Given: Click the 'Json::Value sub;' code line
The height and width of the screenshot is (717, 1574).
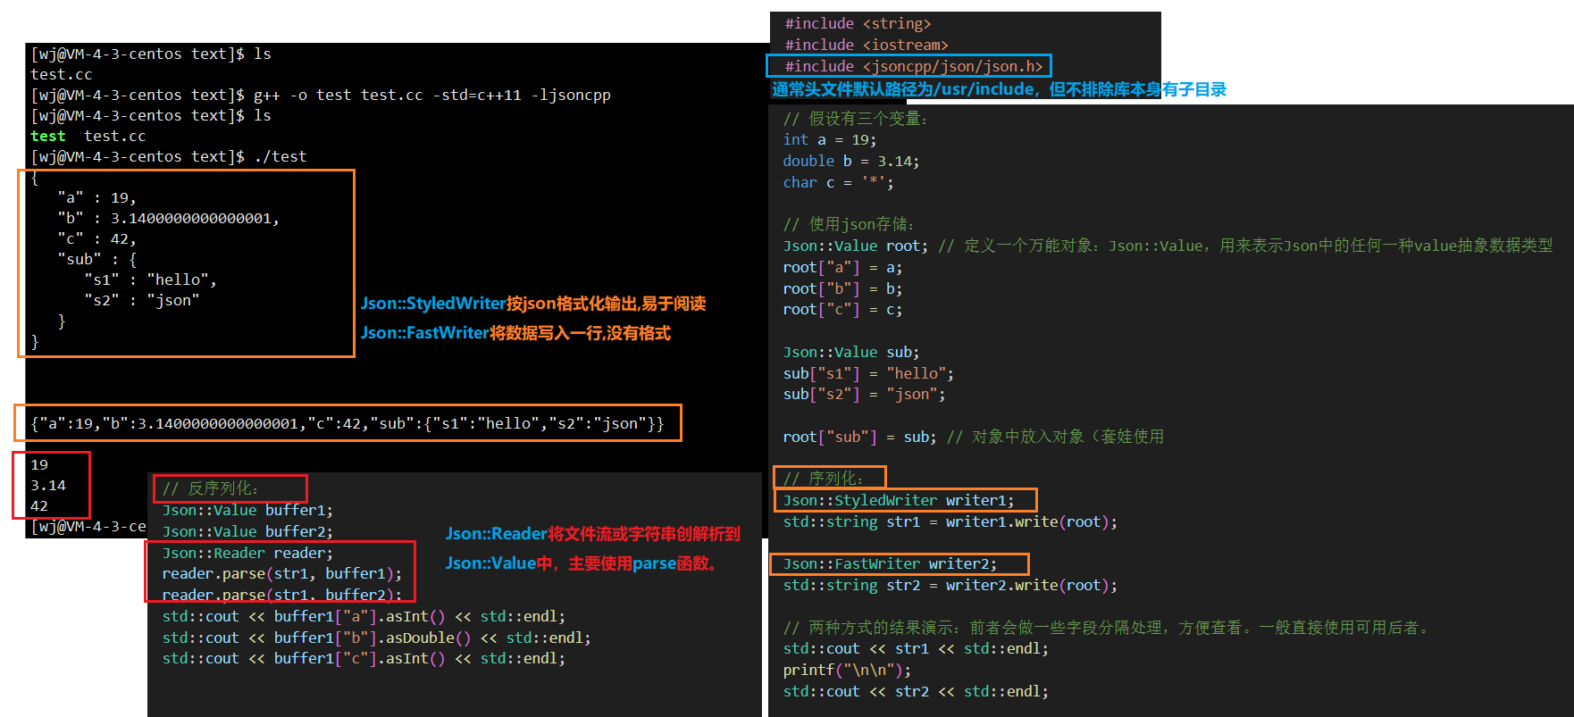Looking at the screenshot, I should point(851,352).
